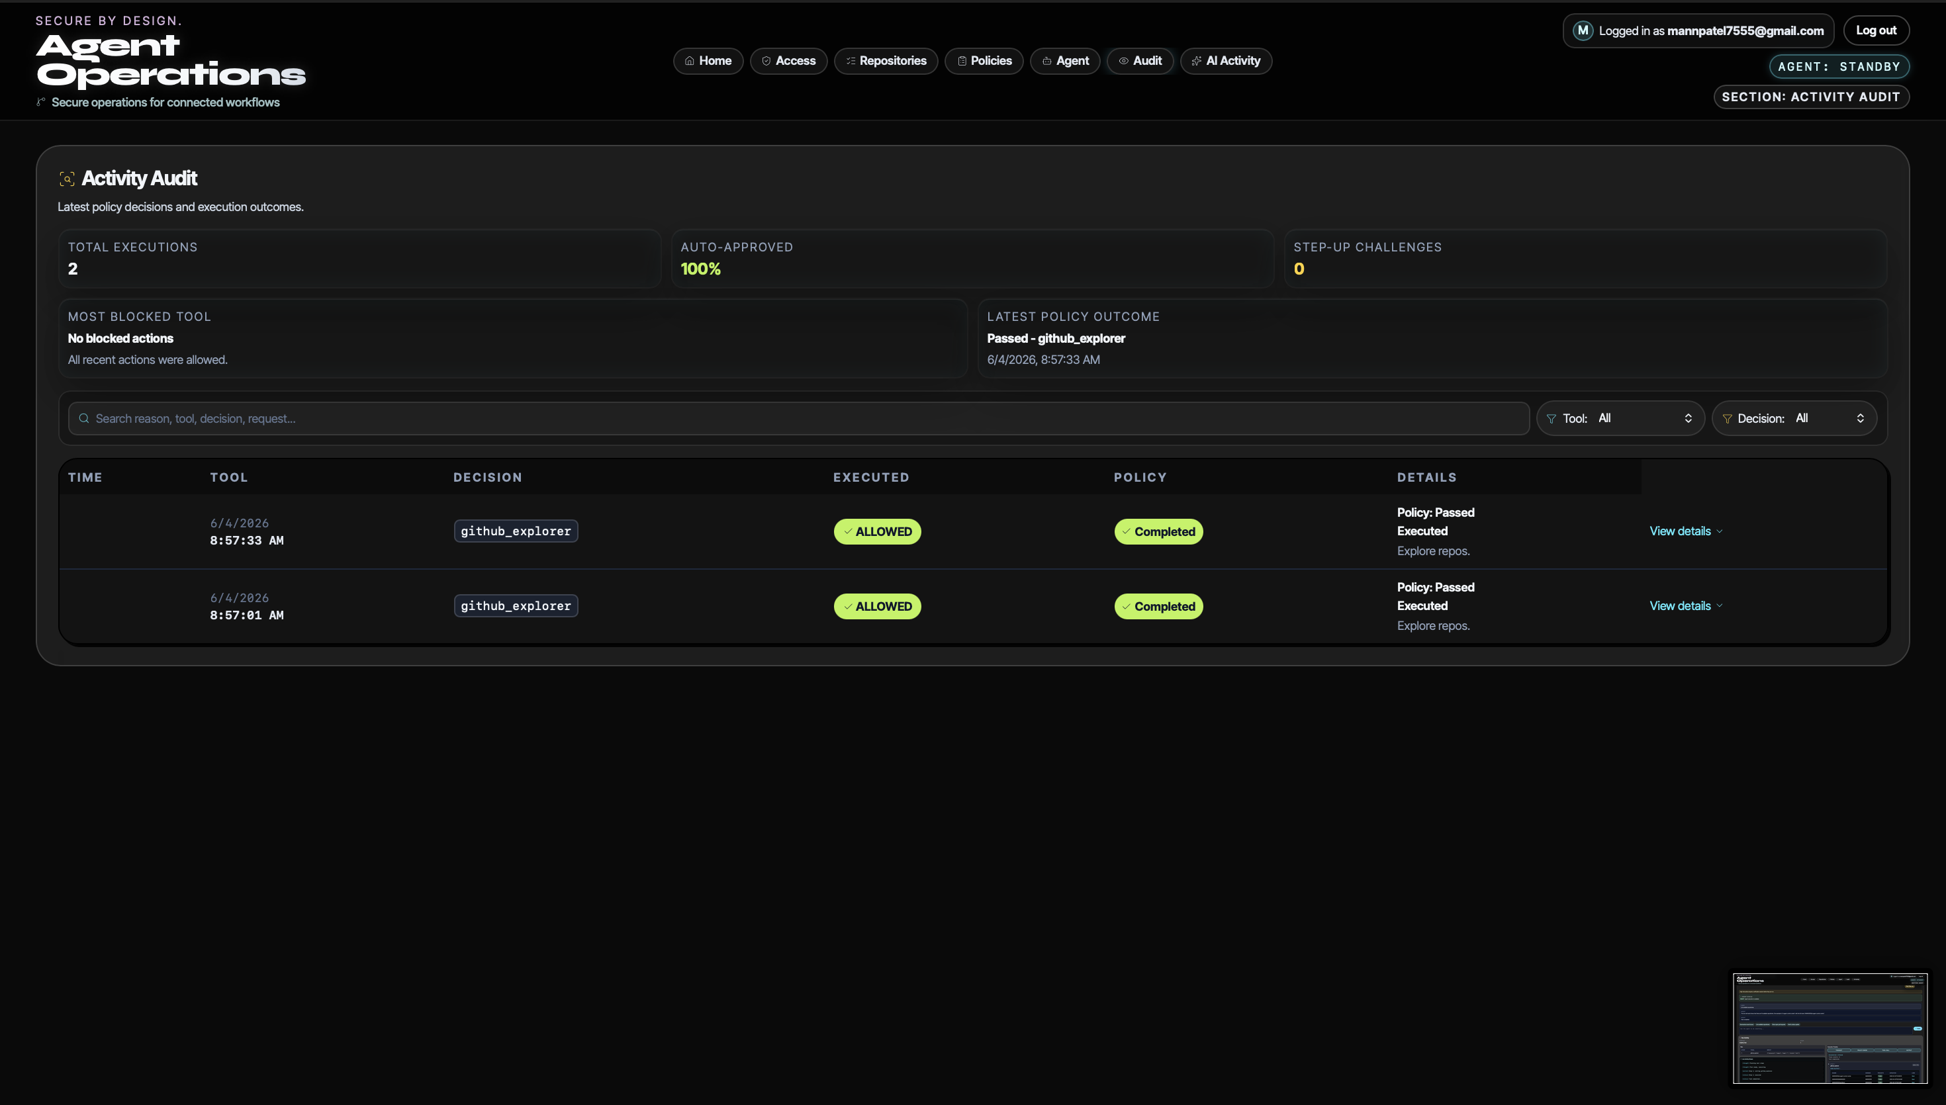Click the Repositories list icon
The height and width of the screenshot is (1105, 1946).
[850, 61]
